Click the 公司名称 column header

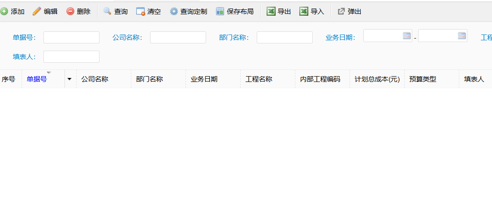click(x=95, y=79)
